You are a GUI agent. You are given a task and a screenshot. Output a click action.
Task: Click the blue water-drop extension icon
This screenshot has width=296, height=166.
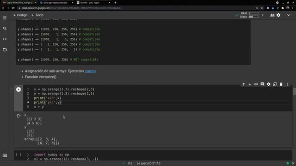click(x=273, y=8)
